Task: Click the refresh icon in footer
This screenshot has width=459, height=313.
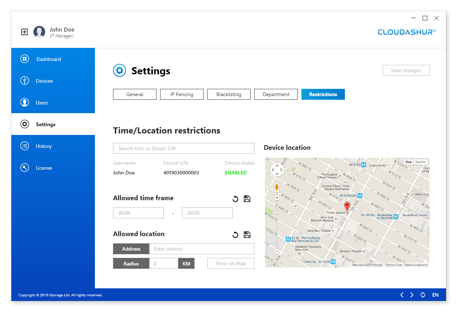Action: click(423, 295)
